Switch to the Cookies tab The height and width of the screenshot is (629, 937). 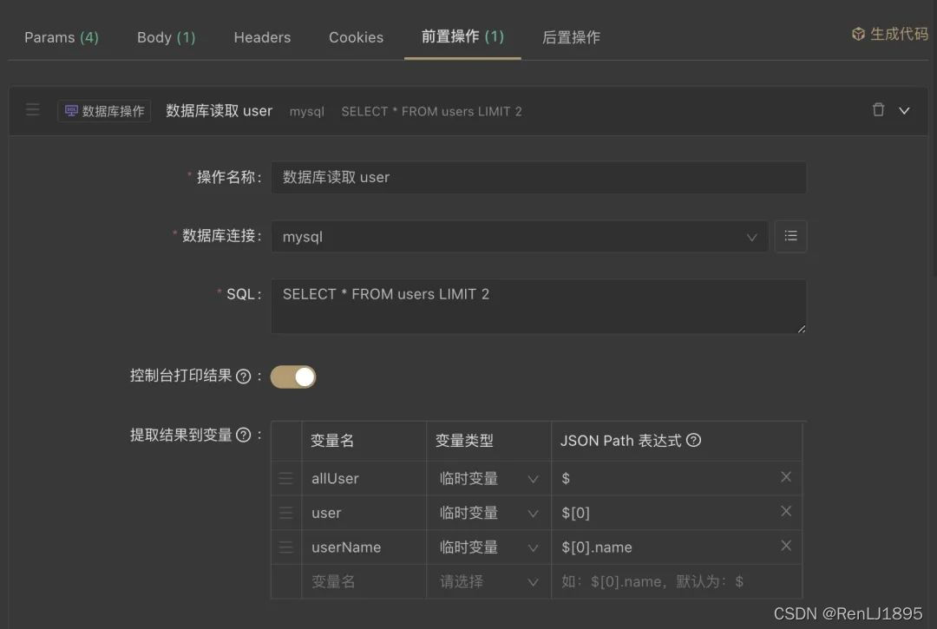pos(357,37)
